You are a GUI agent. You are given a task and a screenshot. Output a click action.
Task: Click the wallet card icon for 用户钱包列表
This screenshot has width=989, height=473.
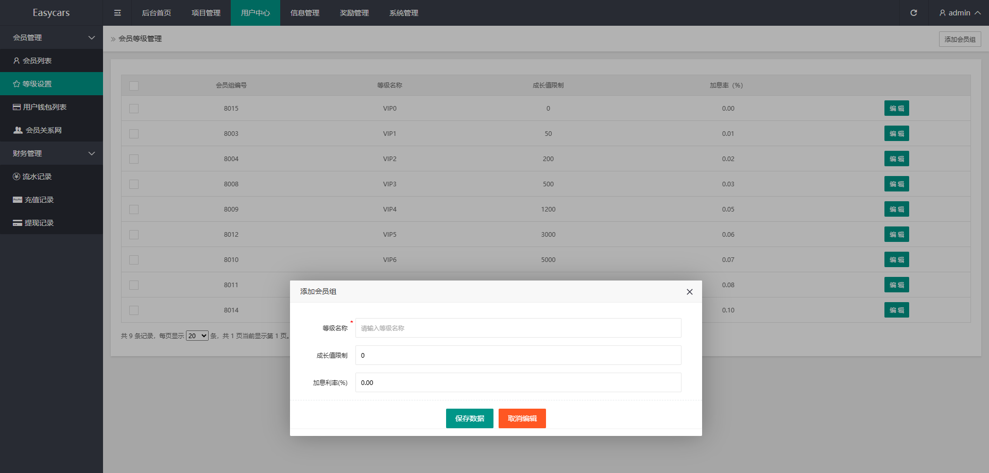[x=17, y=107]
